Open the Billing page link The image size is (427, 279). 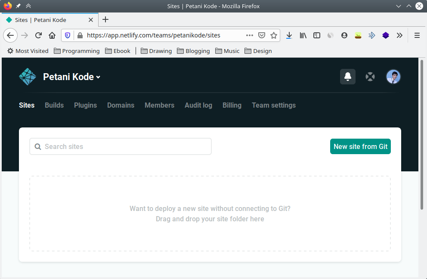click(232, 105)
